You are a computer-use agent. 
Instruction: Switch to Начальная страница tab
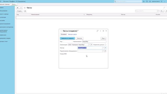(5, 4)
